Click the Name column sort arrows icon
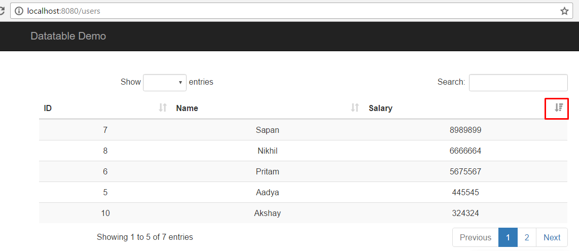Screen dimensions: 579x251 click(355, 108)
